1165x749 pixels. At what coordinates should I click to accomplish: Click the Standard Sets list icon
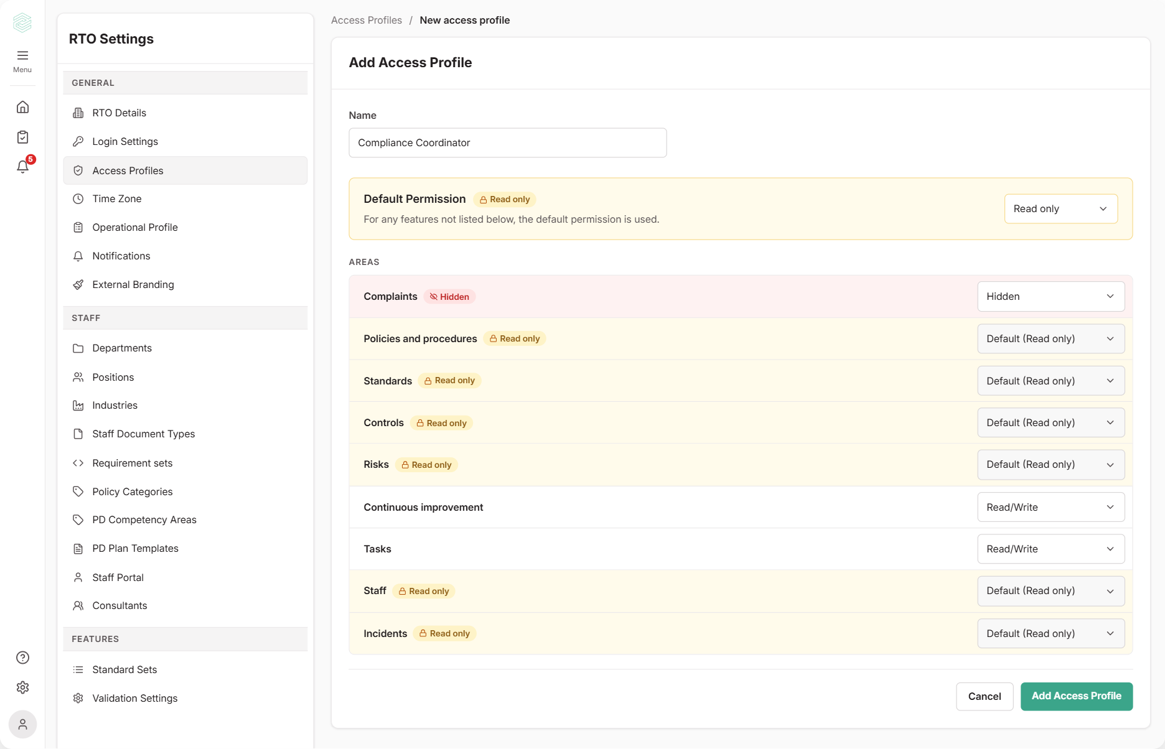coord(78,669)
